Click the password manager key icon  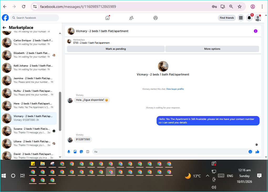[214, 7]
